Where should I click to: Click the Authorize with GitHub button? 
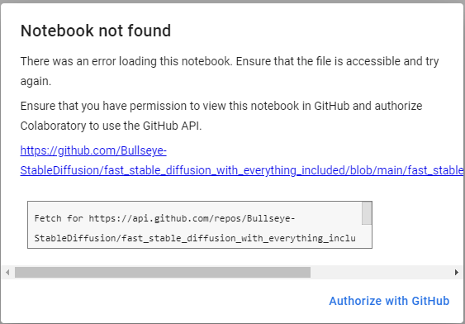[x=389, y=301]
